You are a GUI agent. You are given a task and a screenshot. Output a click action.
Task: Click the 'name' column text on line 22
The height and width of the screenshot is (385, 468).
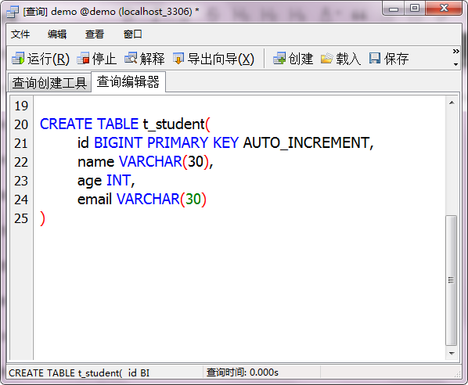tap(95, 162)
